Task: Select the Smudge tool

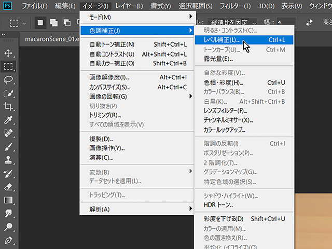Action: point(8,214)
